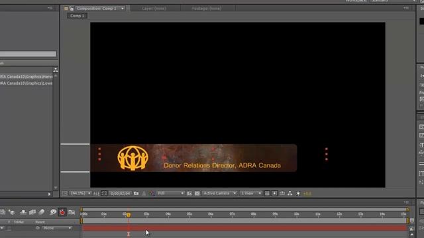The height and width of the screenshot is (238, 424).
Task: Enable frame blending for the timeline
Action: 32,212
